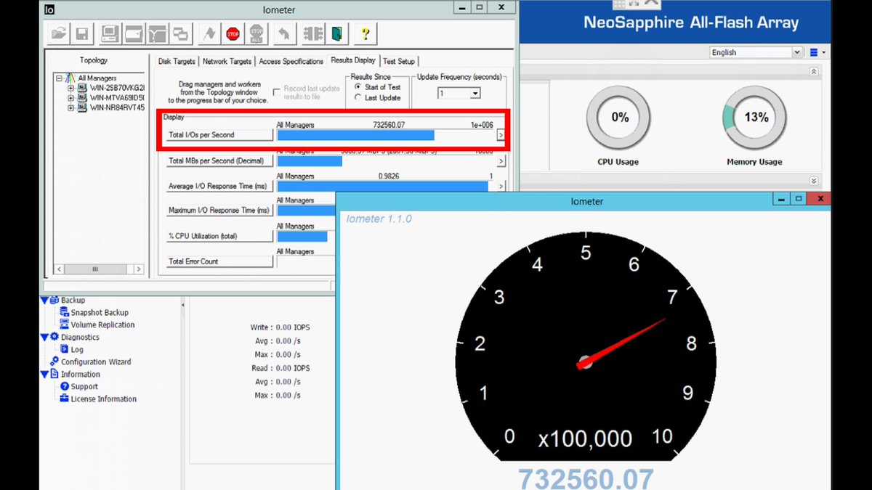Click the 'Average I/O Response Time (ms)' button
The height and width of the screenshot is (490, 872).
(x=219, y=186)
